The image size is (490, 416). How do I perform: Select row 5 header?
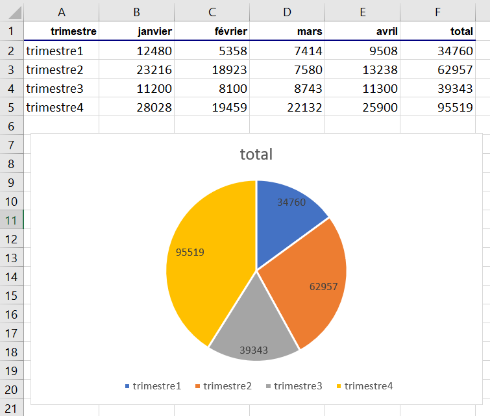coord(11,107)
